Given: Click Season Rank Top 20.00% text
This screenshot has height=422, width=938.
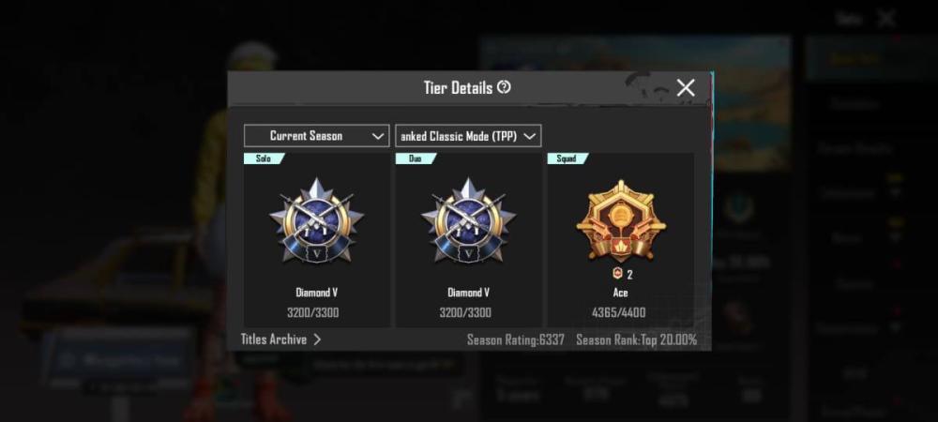Looking at the screenshot, I should click(637, 340).
